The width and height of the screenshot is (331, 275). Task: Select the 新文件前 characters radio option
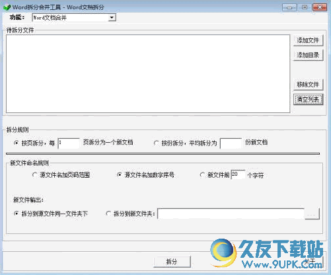point(202,175)
